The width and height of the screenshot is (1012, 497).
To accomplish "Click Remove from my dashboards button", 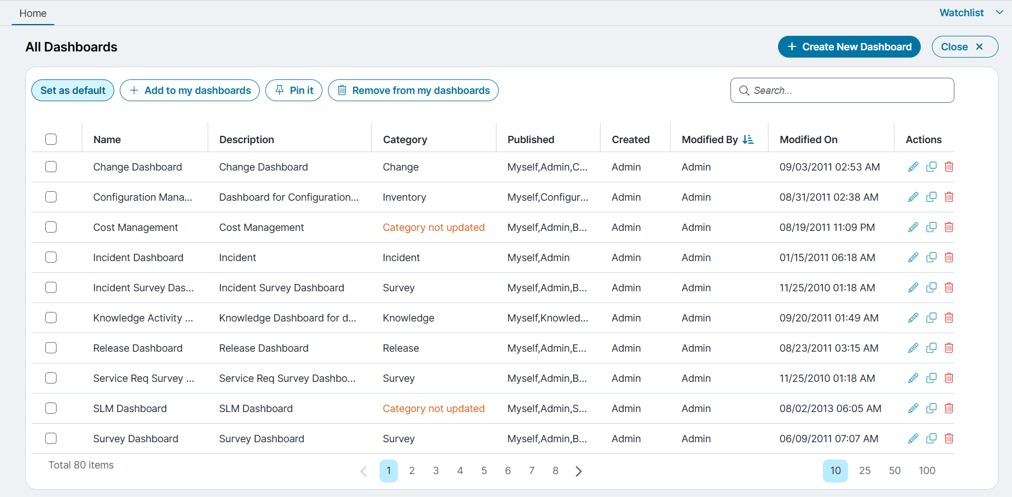I will [413, 91].
